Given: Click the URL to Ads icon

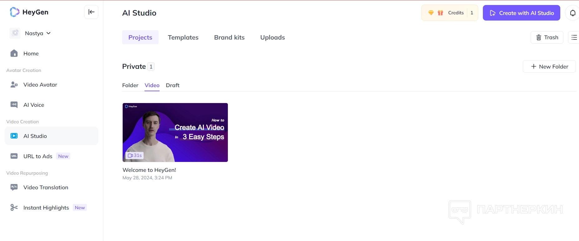Looking at the screenshot, I should (14, 156).
